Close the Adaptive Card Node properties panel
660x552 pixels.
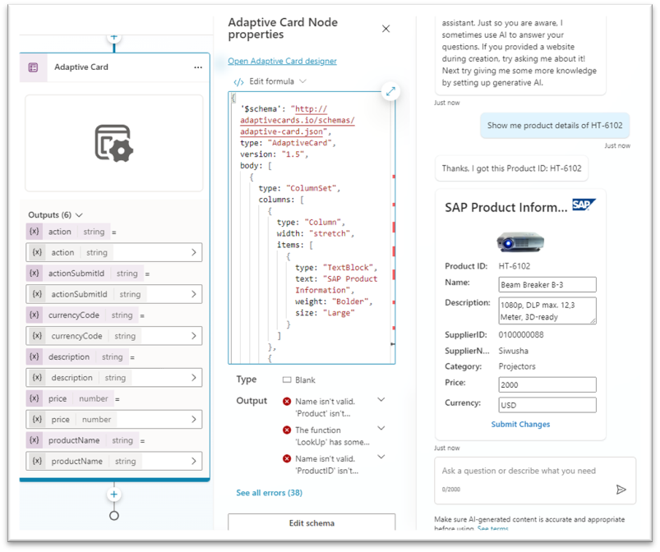coord(385,29)
